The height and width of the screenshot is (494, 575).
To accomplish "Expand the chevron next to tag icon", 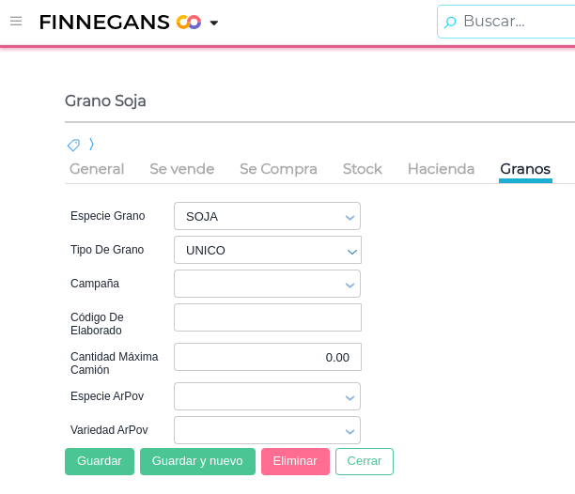I will (91, 145).
